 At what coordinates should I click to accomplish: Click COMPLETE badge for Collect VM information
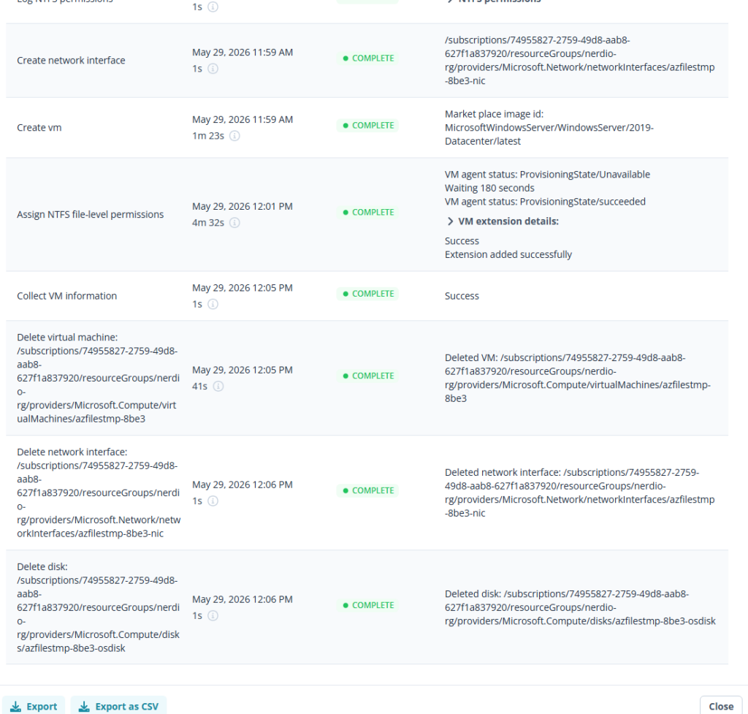pos(368,294)
